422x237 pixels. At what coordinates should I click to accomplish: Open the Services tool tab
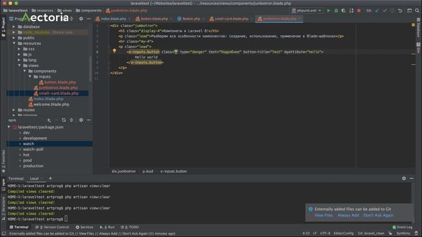click(84, 227)
